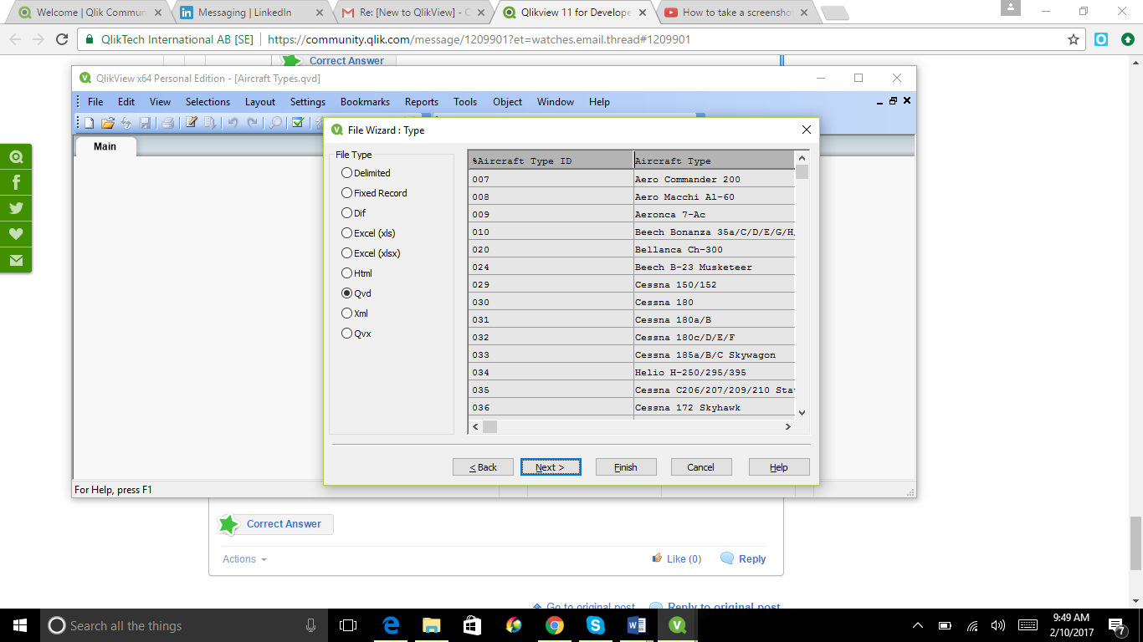
Task: Click the Back button in File Wizard
Action: (483, 467)
